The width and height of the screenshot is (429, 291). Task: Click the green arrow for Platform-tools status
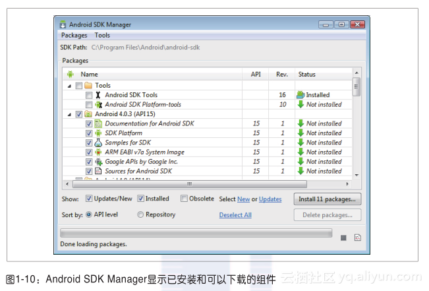(x=300, y=104)
